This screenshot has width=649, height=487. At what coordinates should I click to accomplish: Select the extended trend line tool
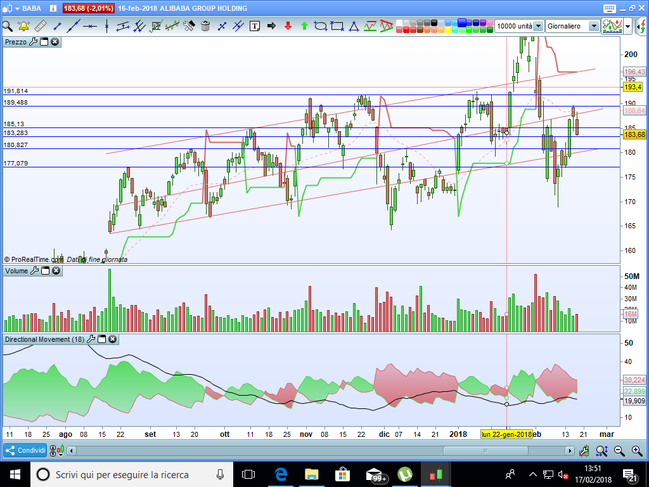pos(74,26)
